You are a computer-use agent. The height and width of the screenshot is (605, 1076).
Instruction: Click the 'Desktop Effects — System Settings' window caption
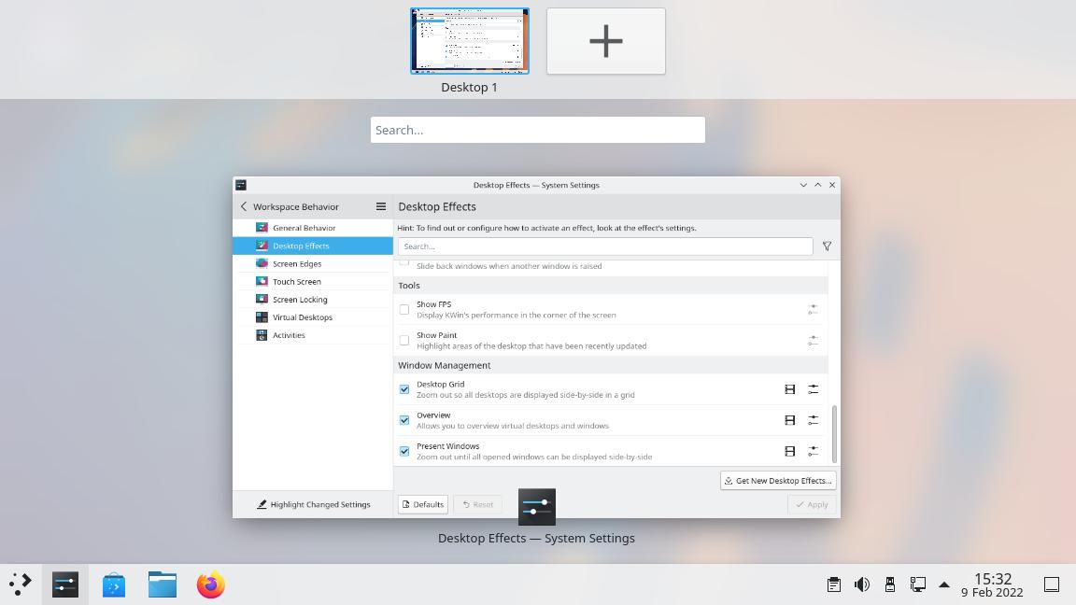click(x=537, y=539)
